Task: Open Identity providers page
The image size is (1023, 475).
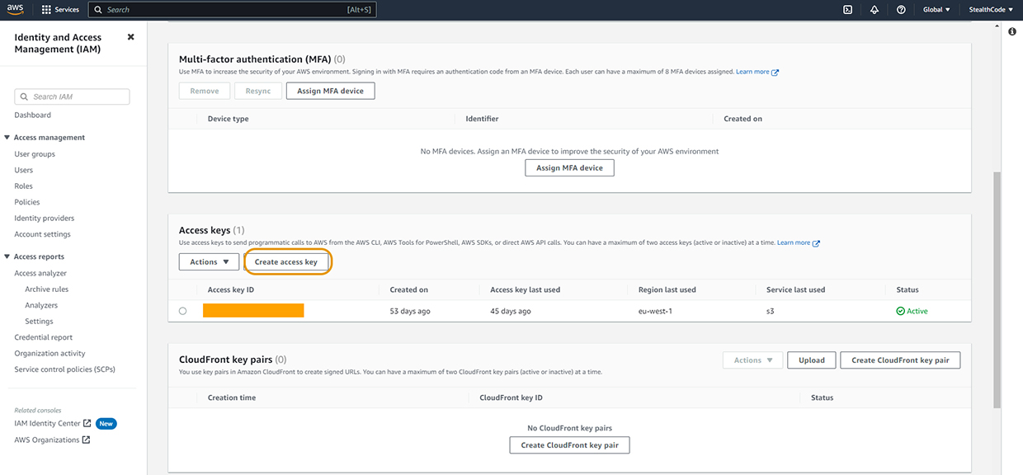Action: pyautogui.click(x=45, y=218)
